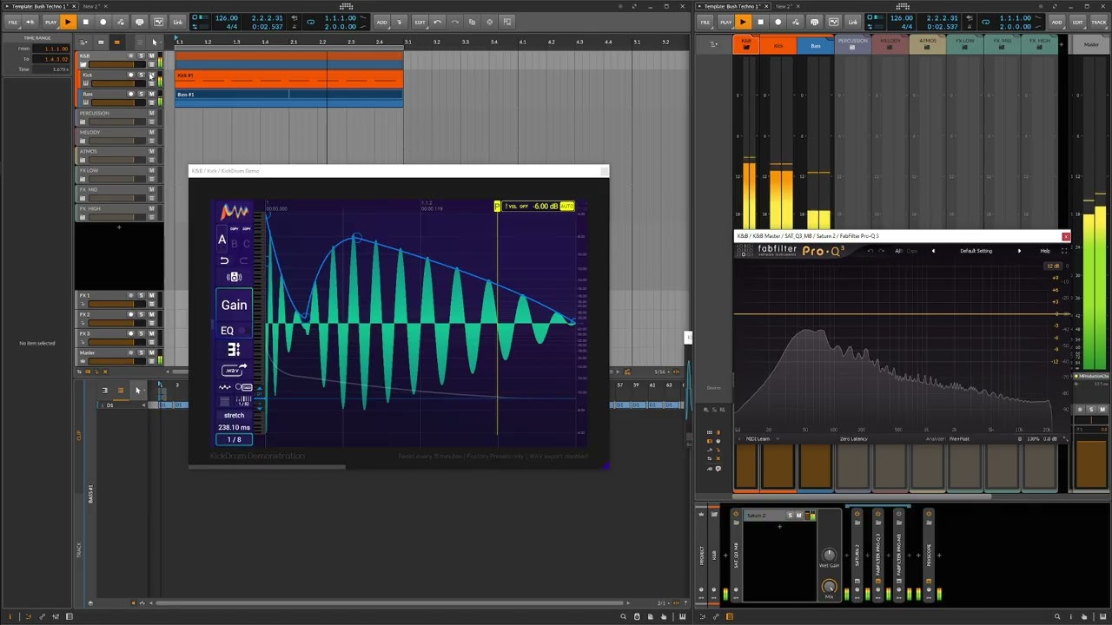Set tempo field showing 126.00
This screenshot has width=1112, height=625.
226,17
